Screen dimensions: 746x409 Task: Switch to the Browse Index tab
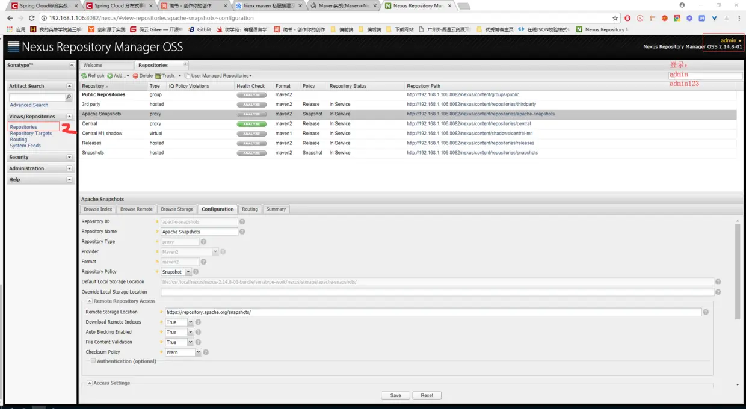pyautogui.click(x=98, y=209)
